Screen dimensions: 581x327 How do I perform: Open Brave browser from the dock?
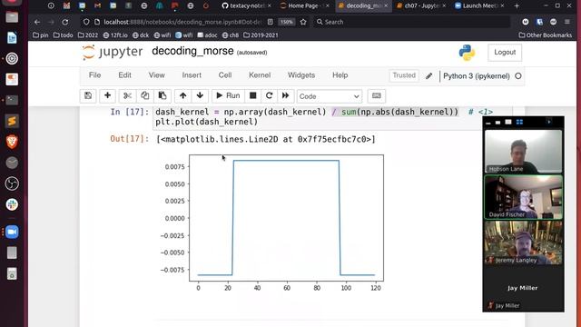tap(12, 142)
